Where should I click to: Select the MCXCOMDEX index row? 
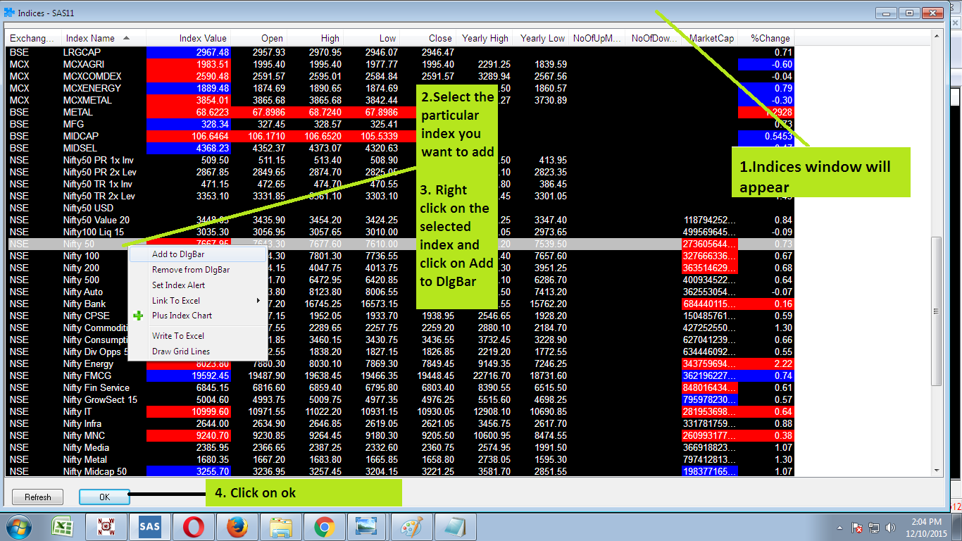[x=400, y=76]
